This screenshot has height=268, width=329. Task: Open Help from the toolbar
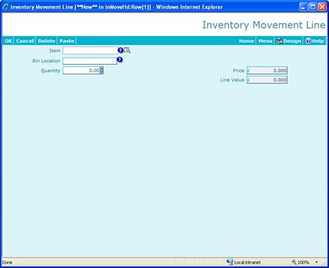[x=315, y=41]
